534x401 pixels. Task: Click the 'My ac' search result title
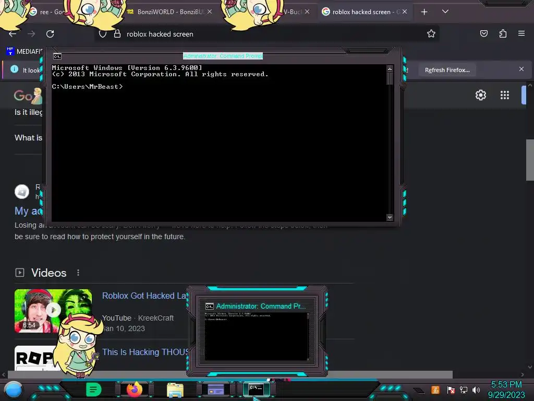(29, 211)
